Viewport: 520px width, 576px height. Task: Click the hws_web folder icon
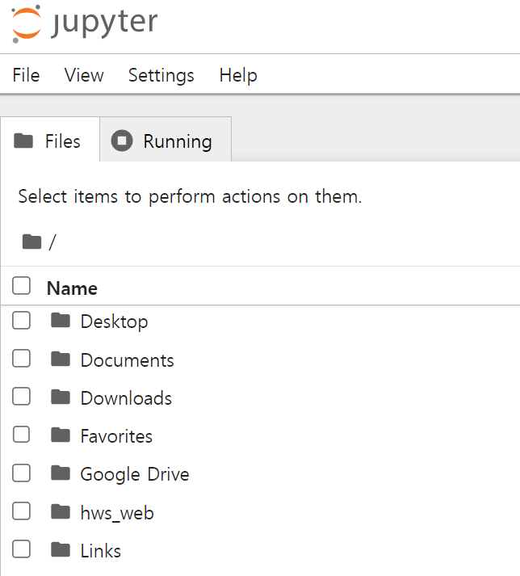coord(61,512)
